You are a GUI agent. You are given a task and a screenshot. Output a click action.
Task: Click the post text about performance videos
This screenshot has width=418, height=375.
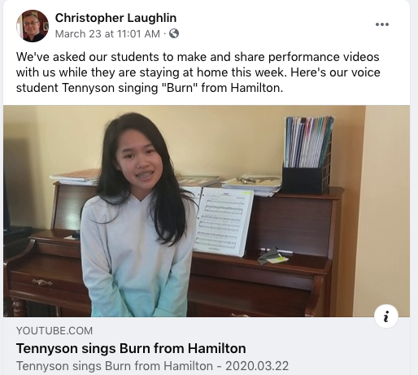[198, 72]
